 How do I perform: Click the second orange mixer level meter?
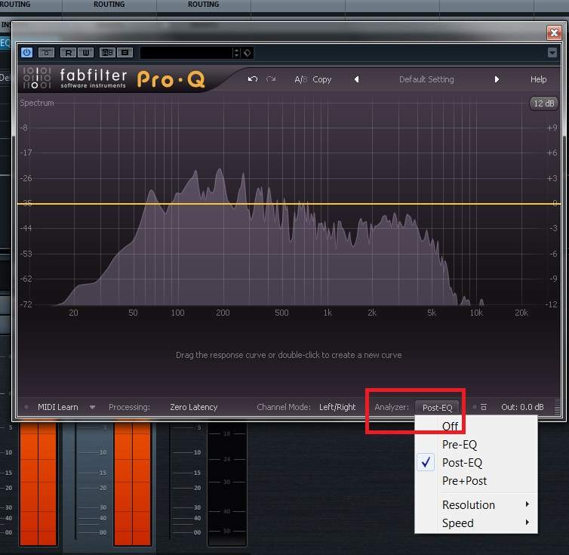pyautogui.click(x=133, y=483)
